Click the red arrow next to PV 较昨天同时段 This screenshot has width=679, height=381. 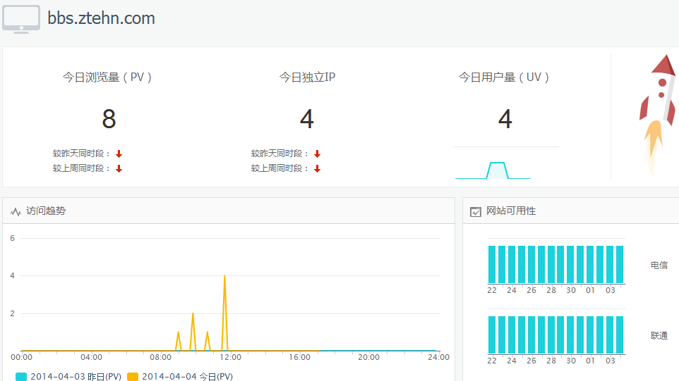point(119,154)
